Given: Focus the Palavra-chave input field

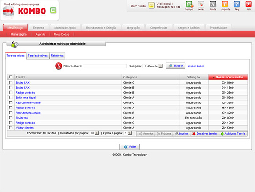Looking at the screenshot, I should click(105, 66).
